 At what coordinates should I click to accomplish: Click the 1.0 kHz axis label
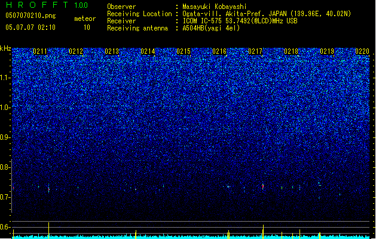[5, 108]
